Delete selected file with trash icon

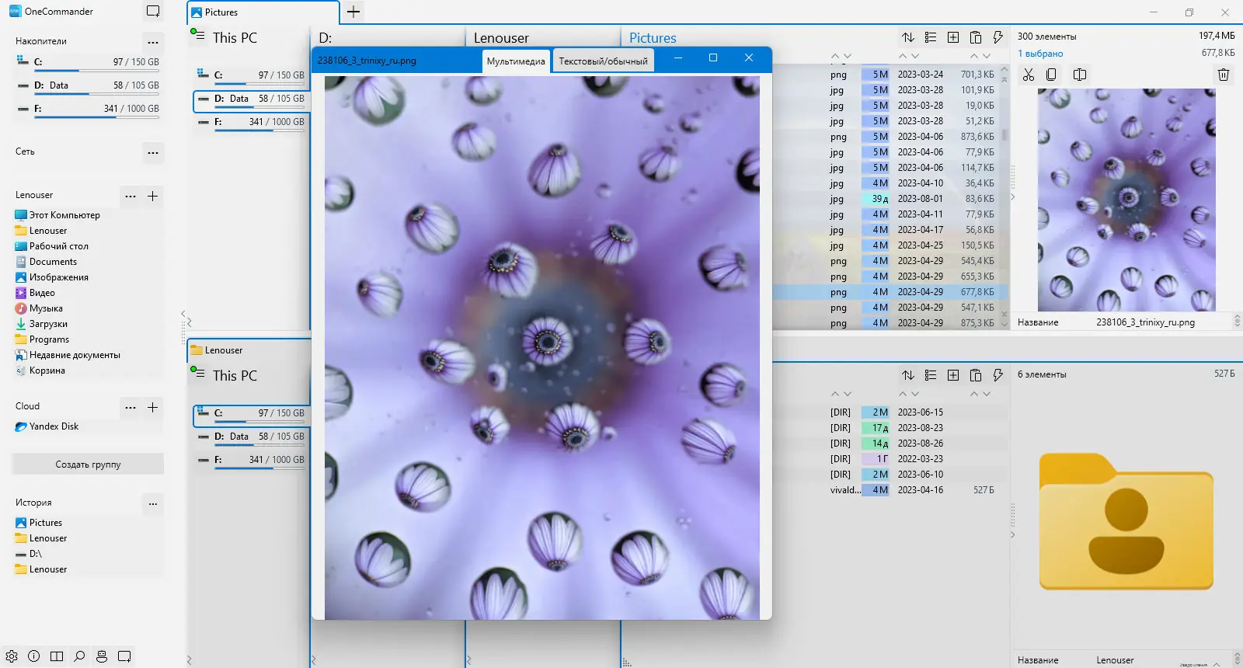[x=1224, y=75]
